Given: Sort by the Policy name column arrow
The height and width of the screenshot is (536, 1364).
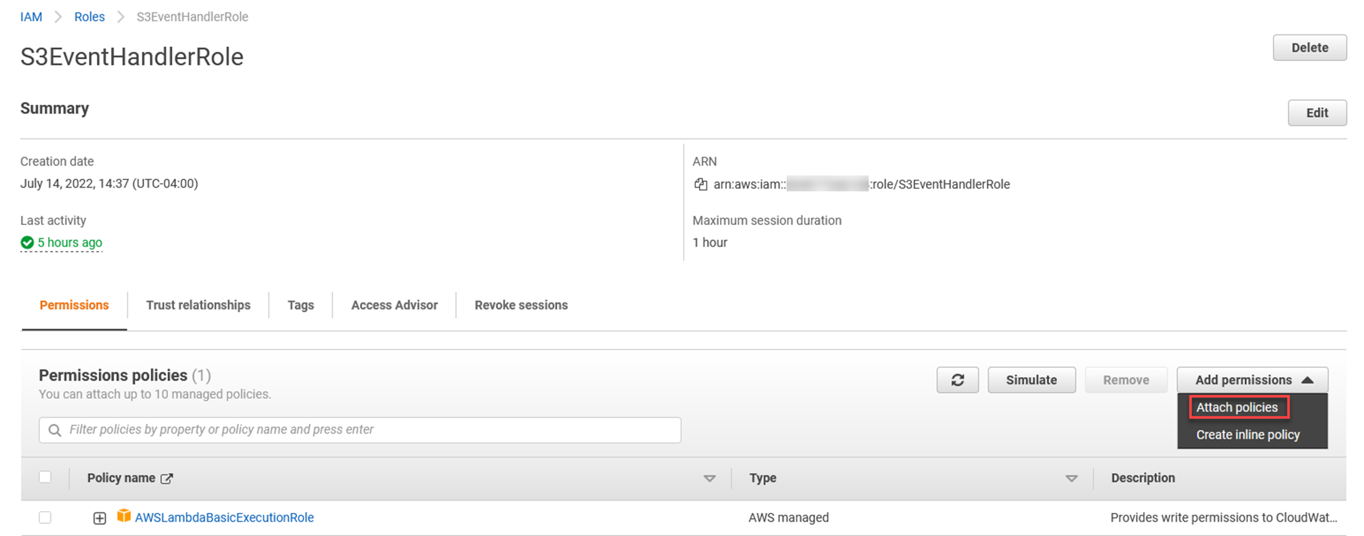Looking at the screenshot, I should tap(709, 479).
